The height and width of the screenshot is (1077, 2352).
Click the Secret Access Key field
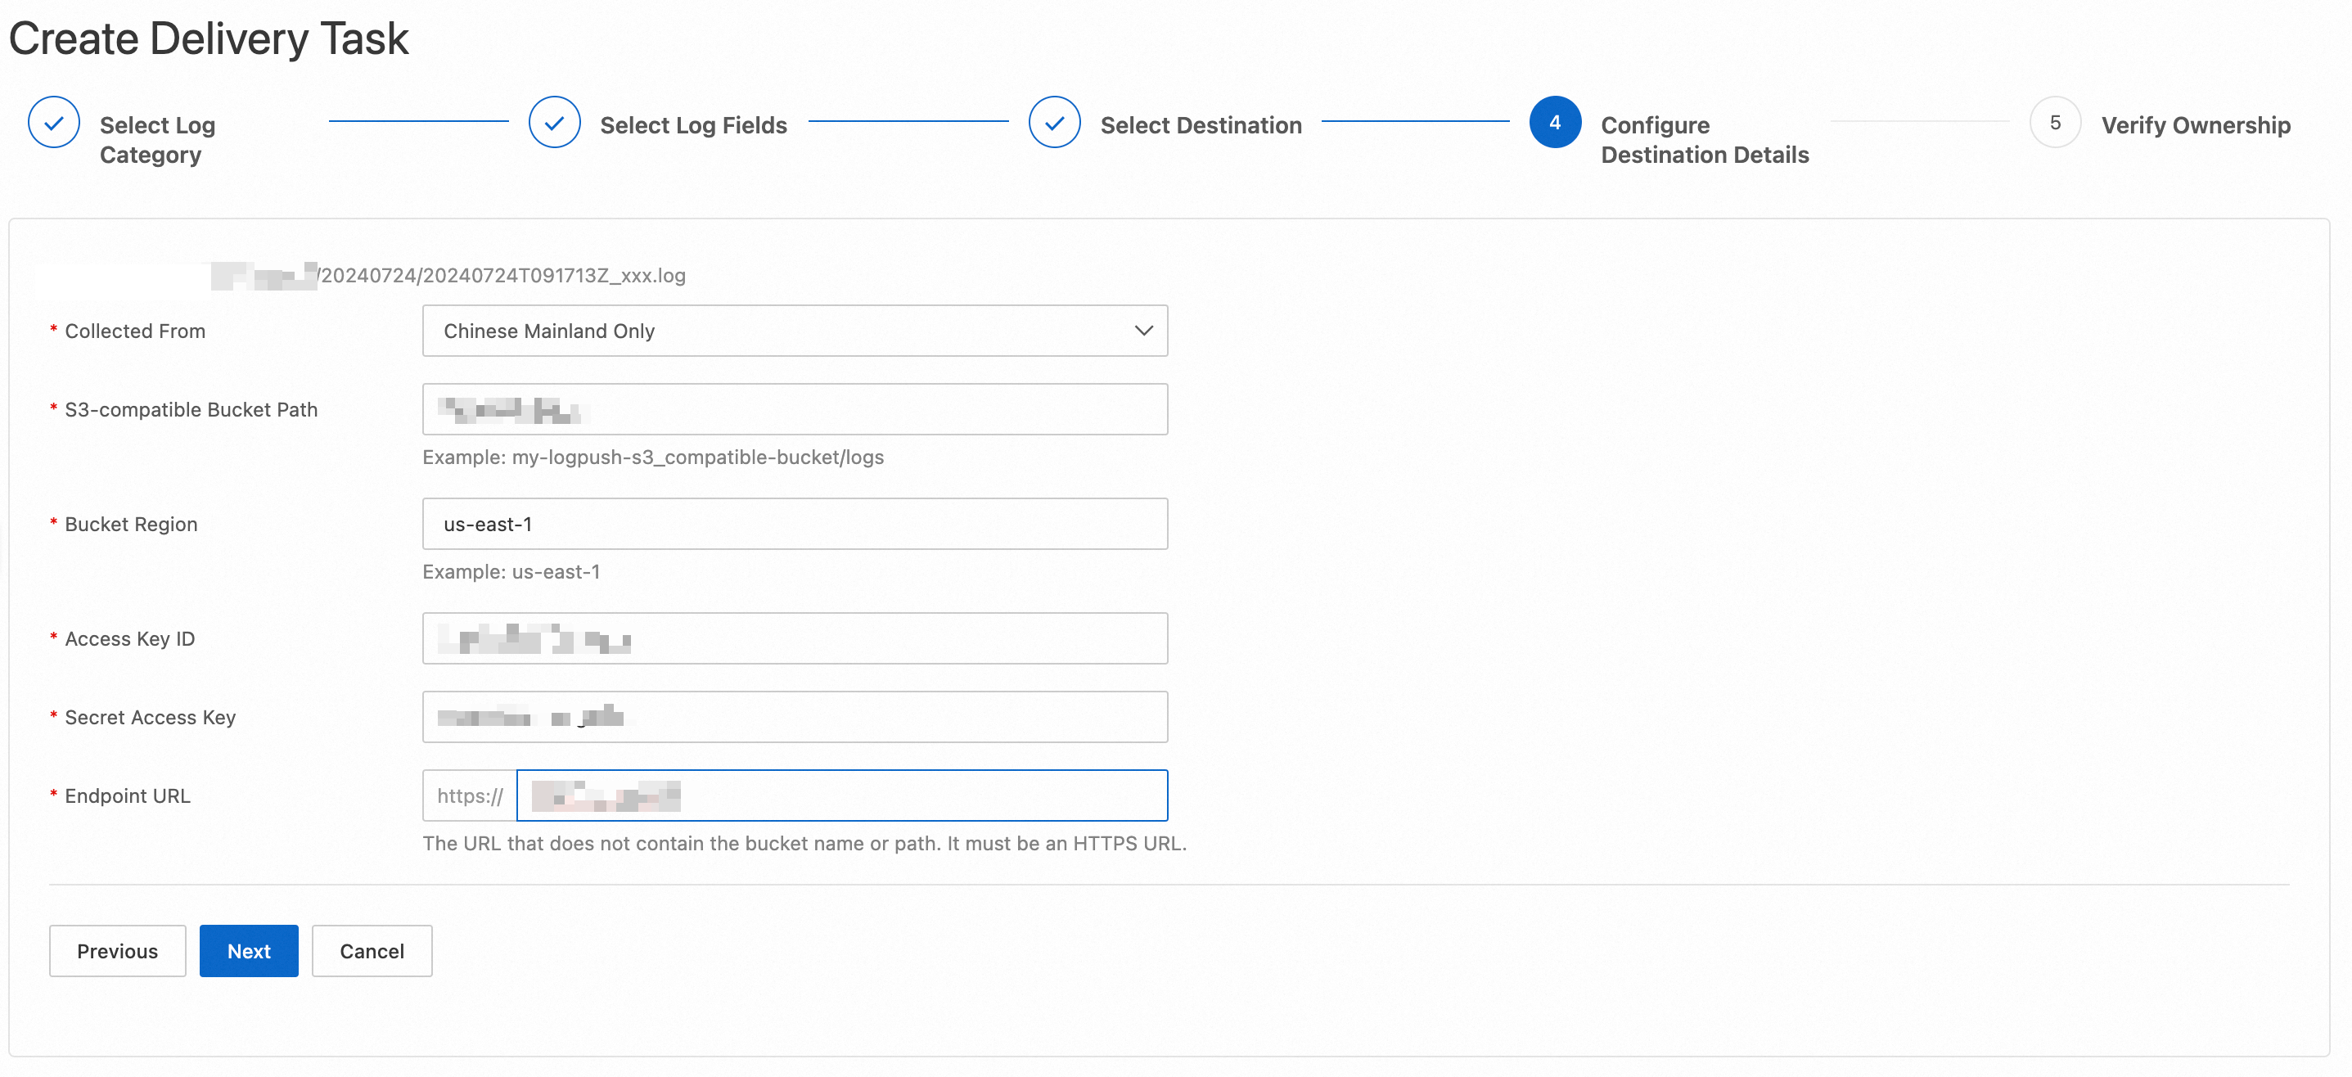click(x=795, y=718)
